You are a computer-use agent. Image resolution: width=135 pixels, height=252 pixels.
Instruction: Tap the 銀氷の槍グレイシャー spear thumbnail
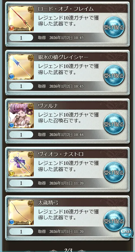(21, 67)
